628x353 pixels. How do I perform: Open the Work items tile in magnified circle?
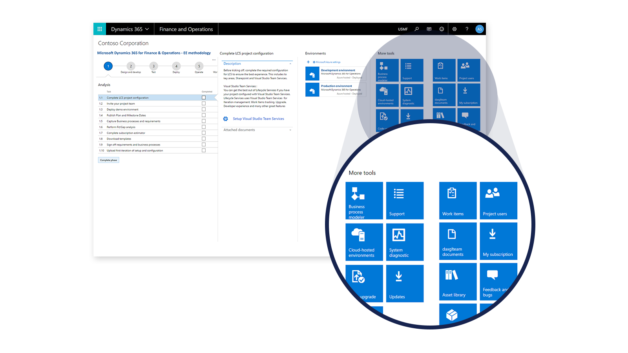458,200
